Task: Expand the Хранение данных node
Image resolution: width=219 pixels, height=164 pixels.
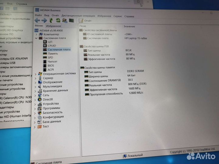Action: point(35,91)
